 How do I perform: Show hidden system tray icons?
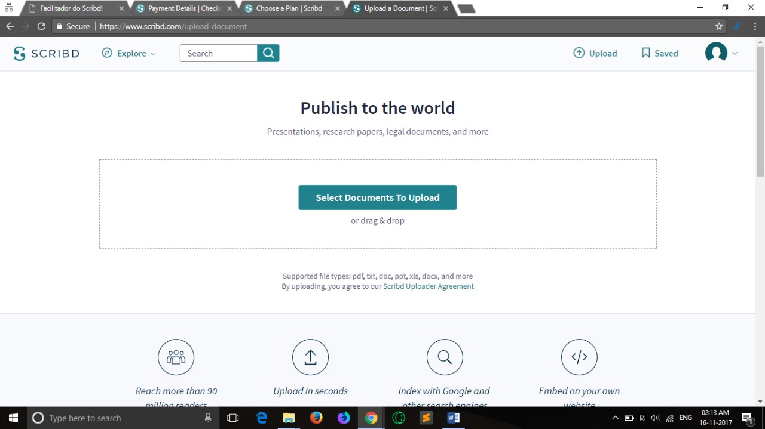[615, 418]
